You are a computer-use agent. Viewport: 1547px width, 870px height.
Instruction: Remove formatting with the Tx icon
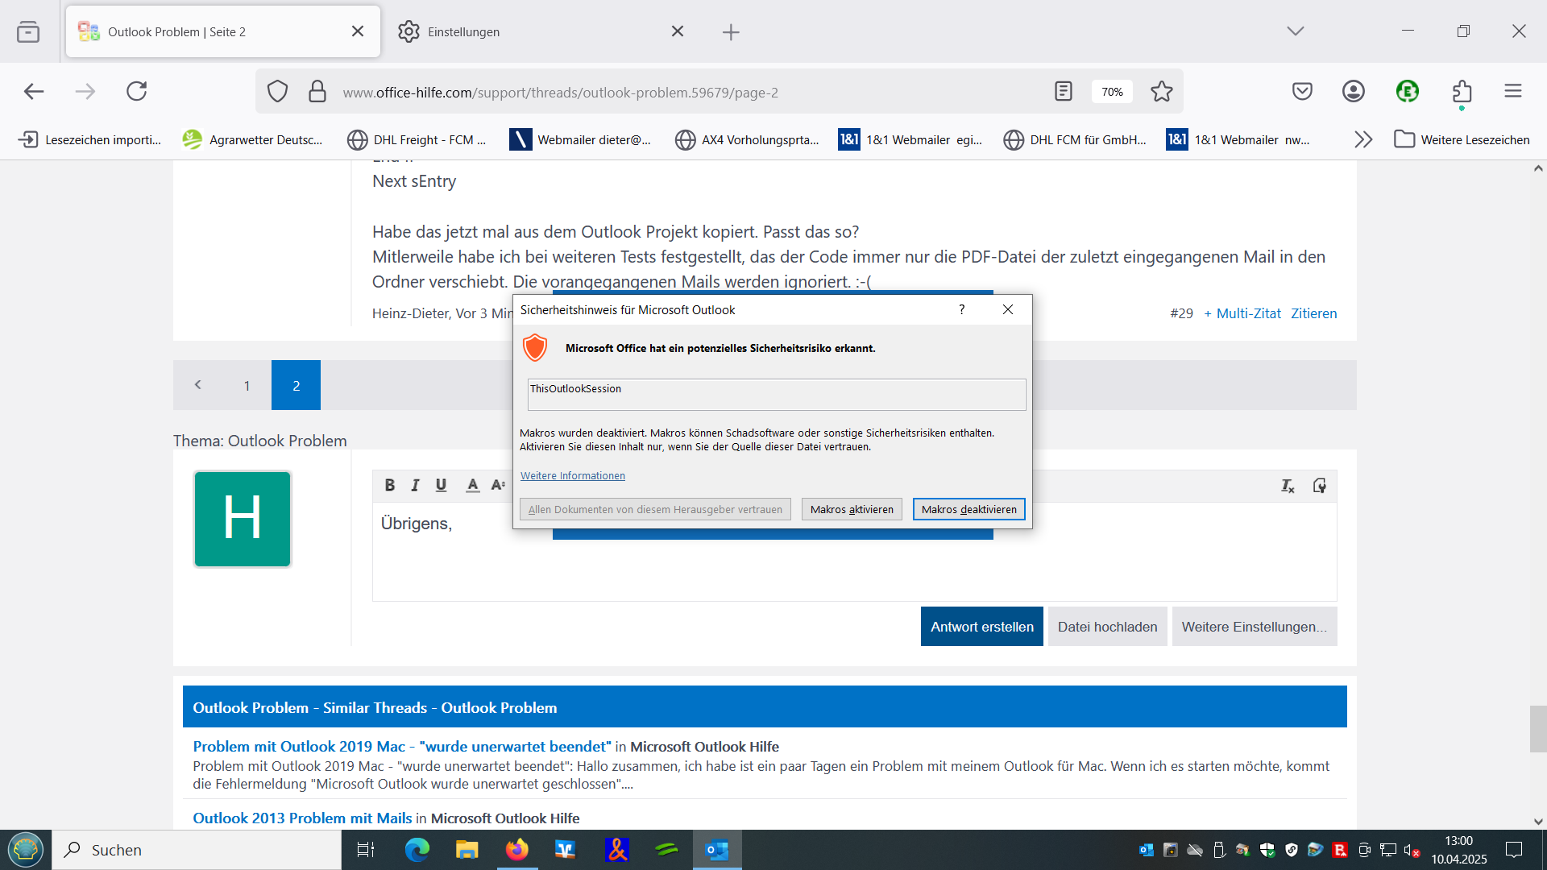point(1288,486)
